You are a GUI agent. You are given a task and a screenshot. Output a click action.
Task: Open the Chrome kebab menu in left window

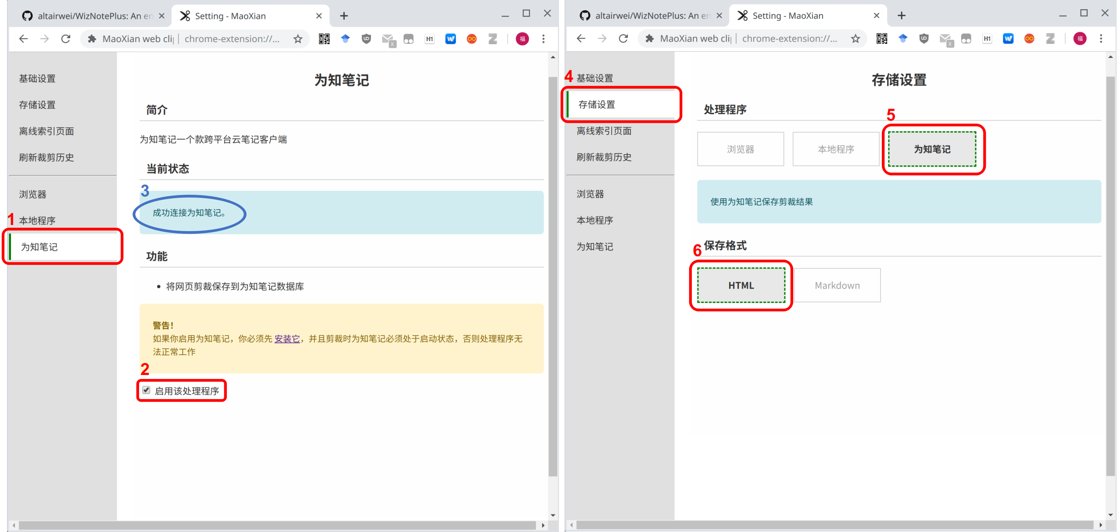(544, 39)
